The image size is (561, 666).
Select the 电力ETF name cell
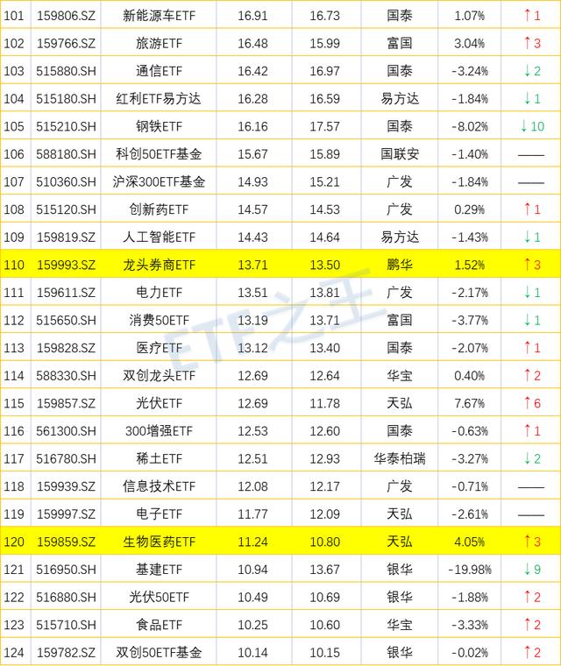159,292
